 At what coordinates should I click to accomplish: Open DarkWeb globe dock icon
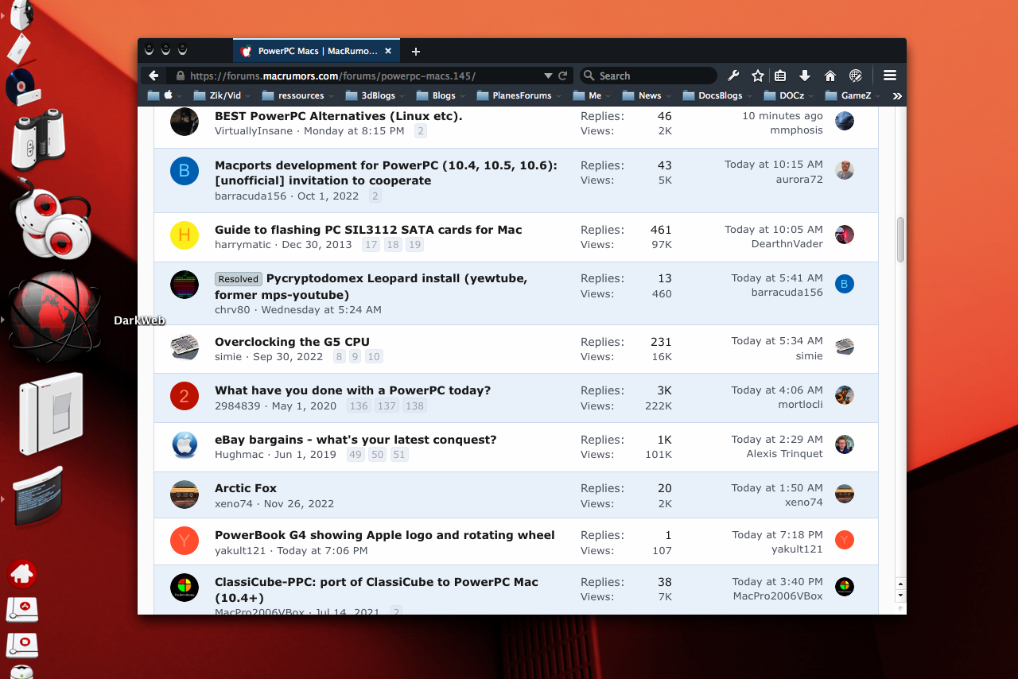pyautogui.click(x=54, y=316)
